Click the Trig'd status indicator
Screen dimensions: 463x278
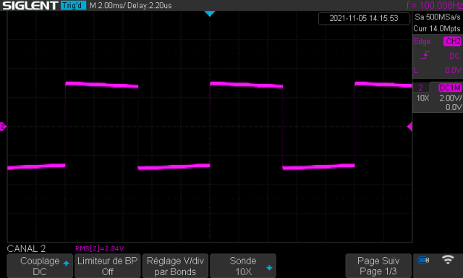pyautogui.click(x=73, y=5)
